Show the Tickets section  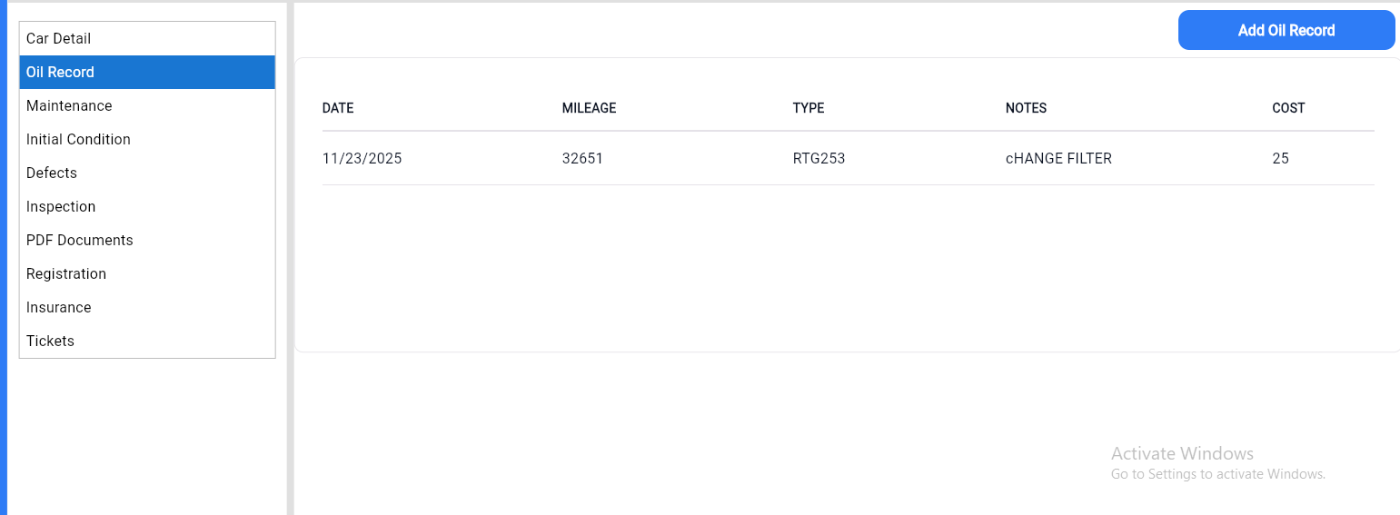point(51,342)
